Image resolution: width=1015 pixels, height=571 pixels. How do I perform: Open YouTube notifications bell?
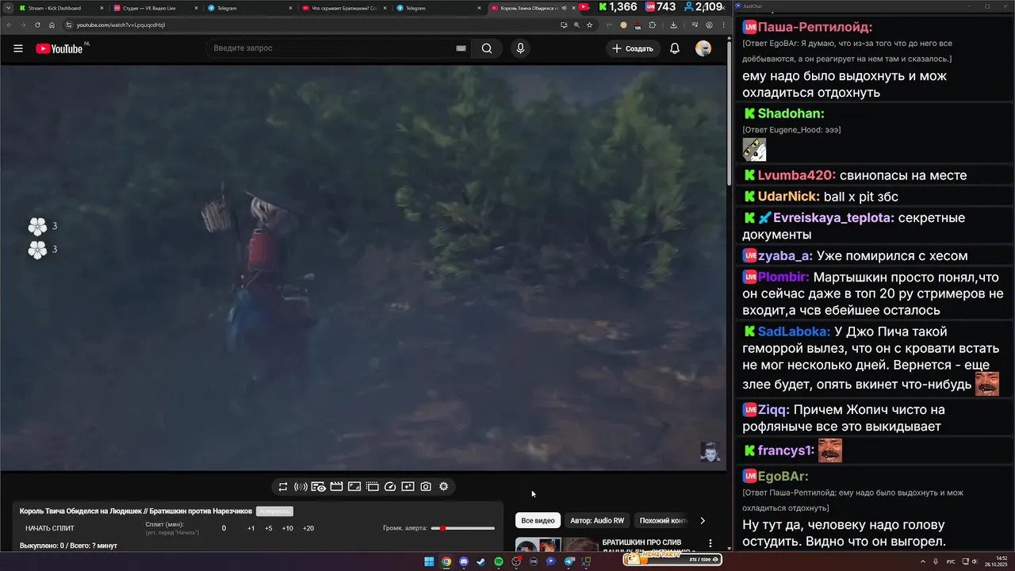pos(675,48)
